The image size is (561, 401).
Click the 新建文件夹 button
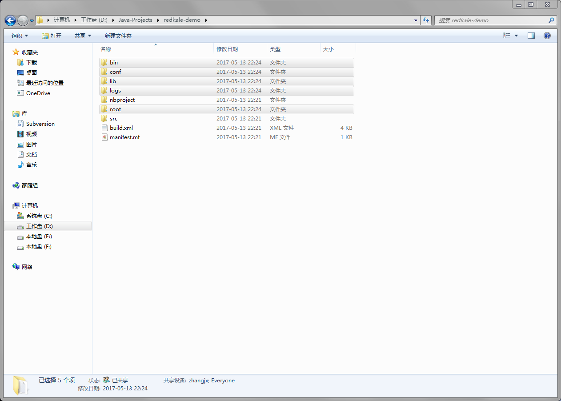point(118,36)
